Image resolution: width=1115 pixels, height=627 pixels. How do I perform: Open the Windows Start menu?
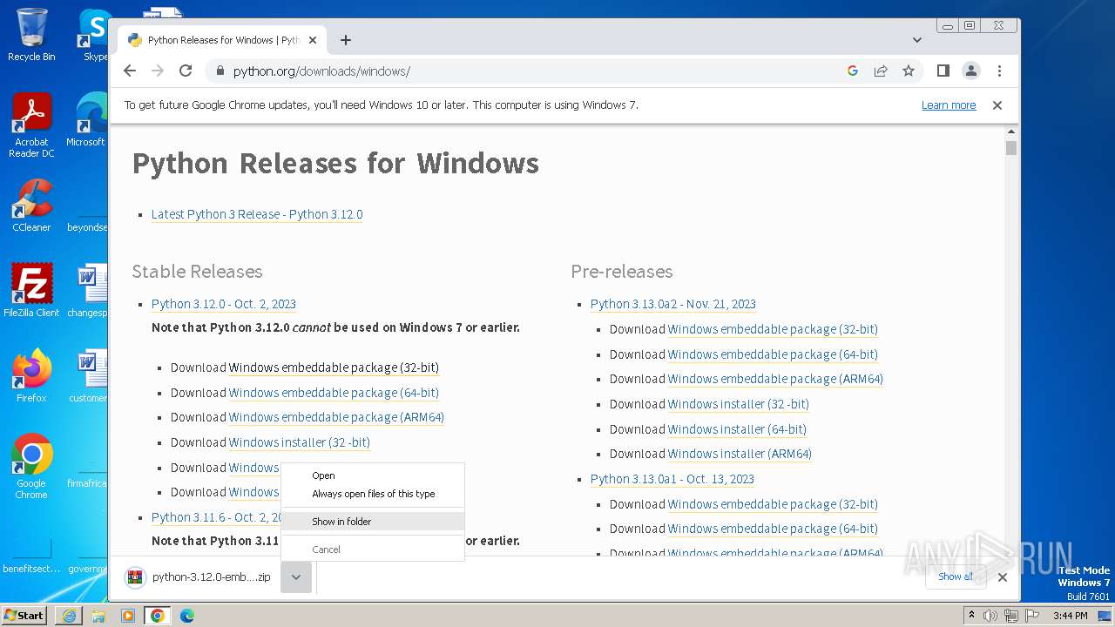point(24,615)
